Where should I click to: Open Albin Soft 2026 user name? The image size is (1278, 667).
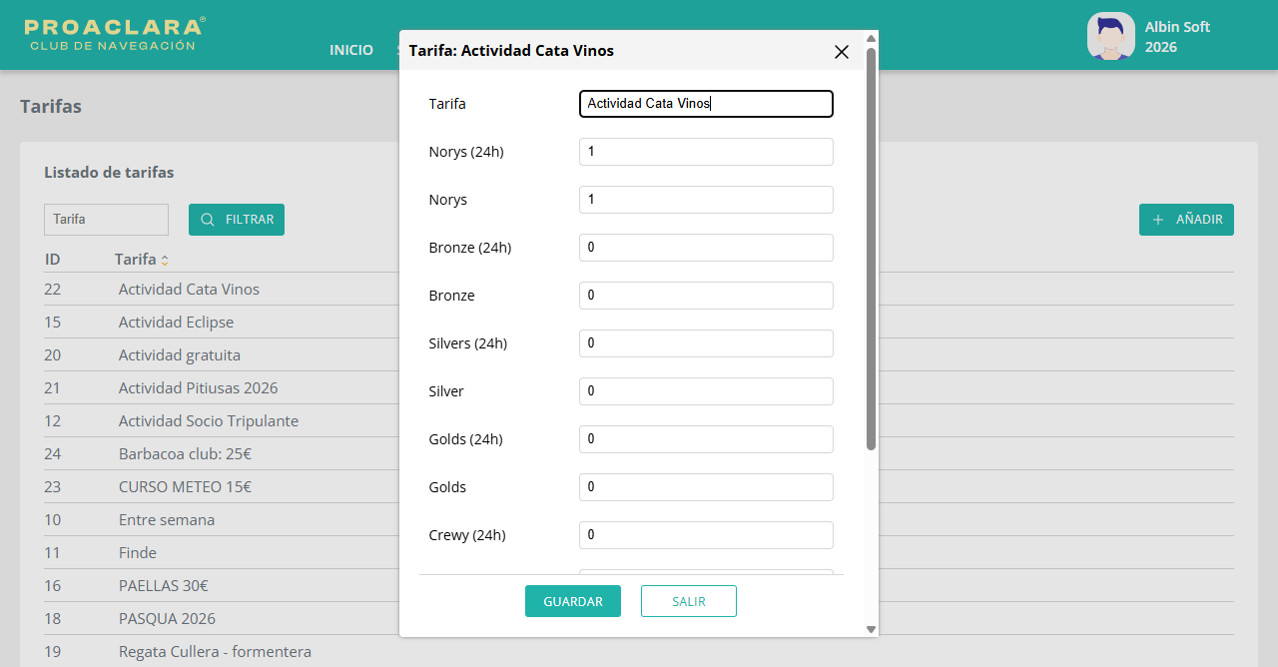click(x=1177, y=37)
